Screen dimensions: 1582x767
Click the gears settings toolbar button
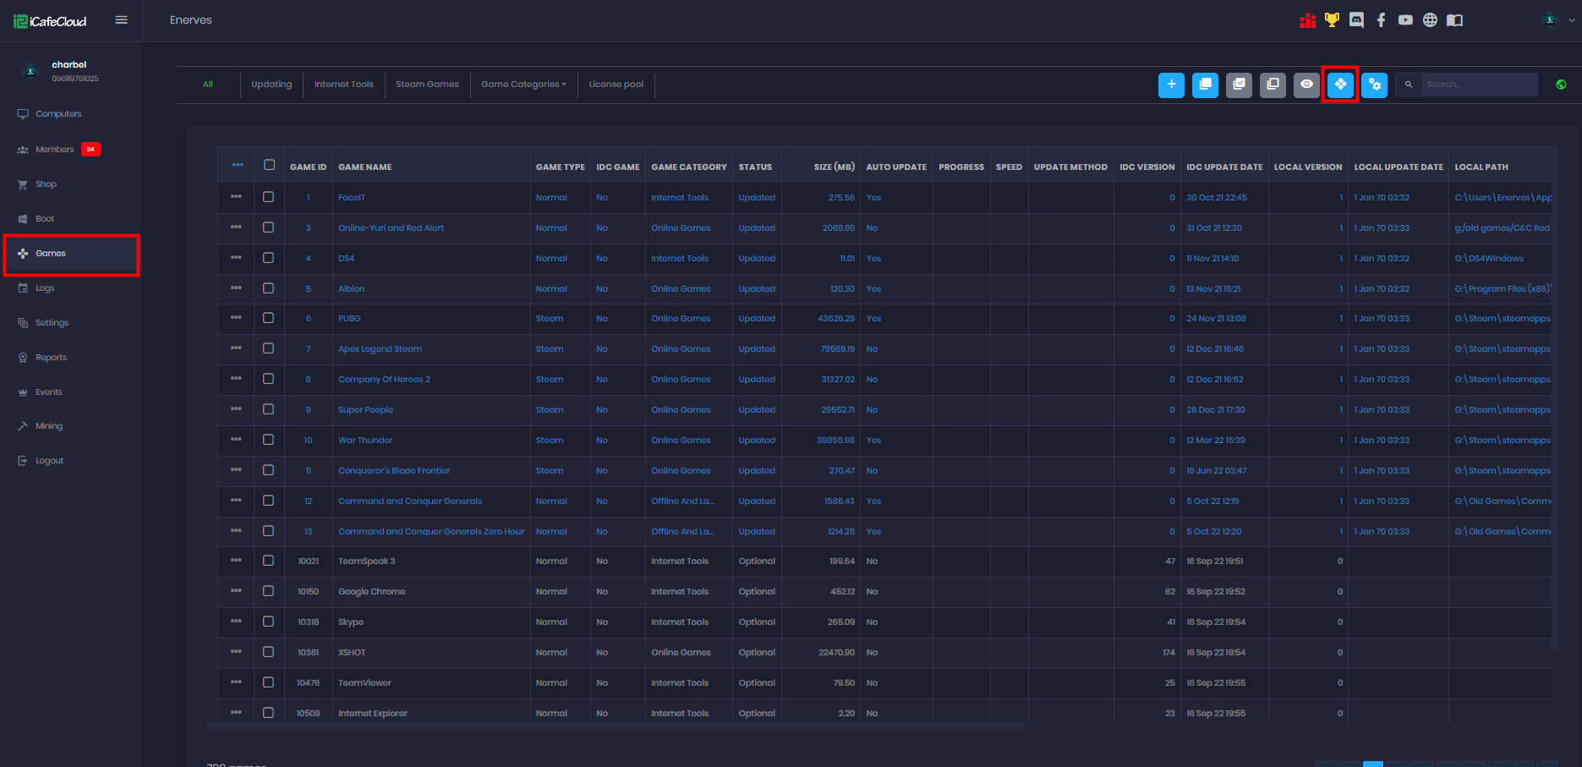coord(1374,85)
